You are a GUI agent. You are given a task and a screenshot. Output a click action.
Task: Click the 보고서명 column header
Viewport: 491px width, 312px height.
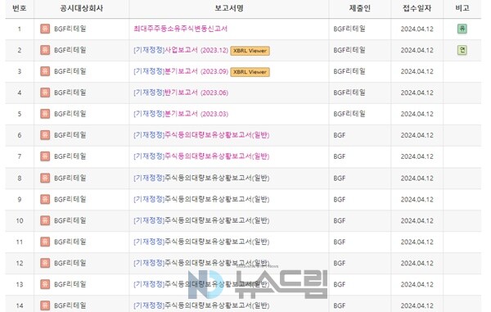[229, 8]
